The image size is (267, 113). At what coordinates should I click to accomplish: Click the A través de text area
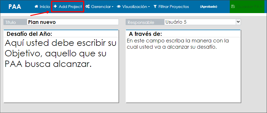183,70
